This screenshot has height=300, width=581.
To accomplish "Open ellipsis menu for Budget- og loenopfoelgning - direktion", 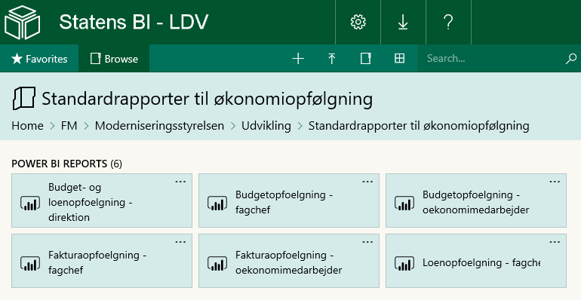I will pos(180,182).
